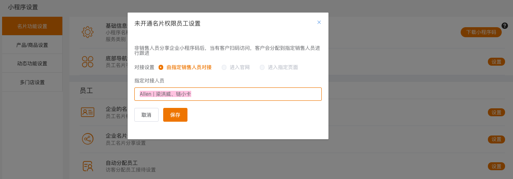Open the 名片功能设置 tab
513x179 pixels.
(32, 26)
